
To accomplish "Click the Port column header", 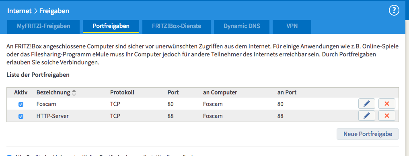I will (x=173, y=92).
